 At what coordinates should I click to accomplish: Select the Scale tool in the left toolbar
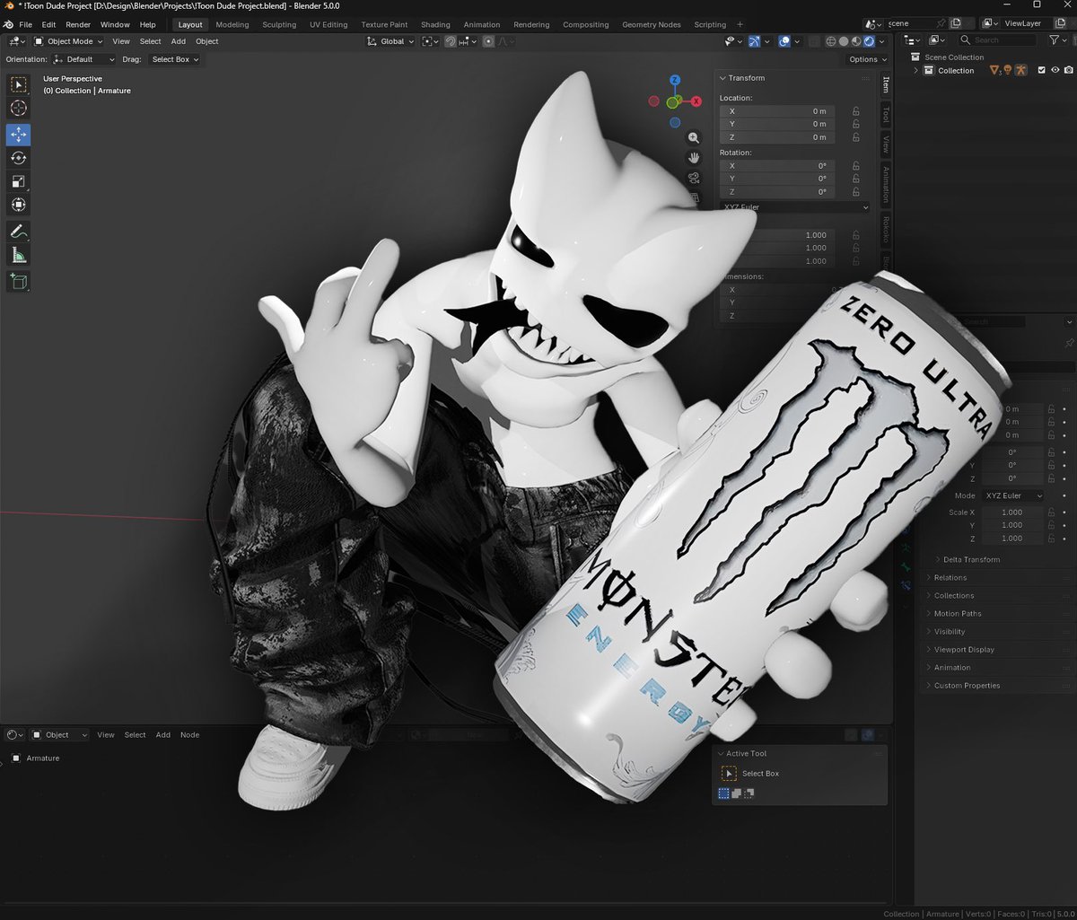[x=18, y=181]
